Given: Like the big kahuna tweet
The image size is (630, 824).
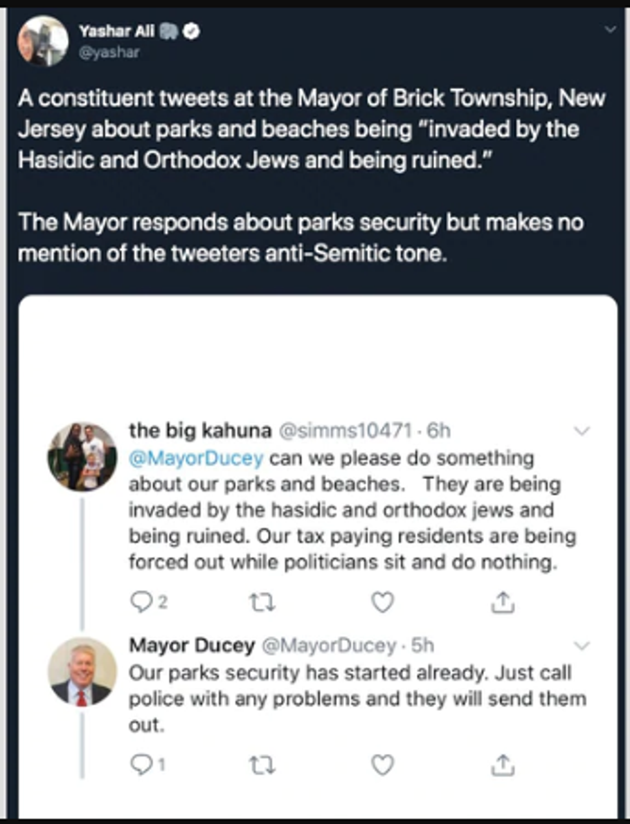Looking at the screenshot, I should (x=382, y=603).
